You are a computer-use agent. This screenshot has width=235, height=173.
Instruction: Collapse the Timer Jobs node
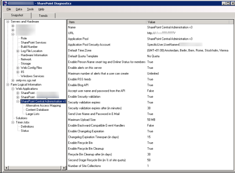pos(13,123)
